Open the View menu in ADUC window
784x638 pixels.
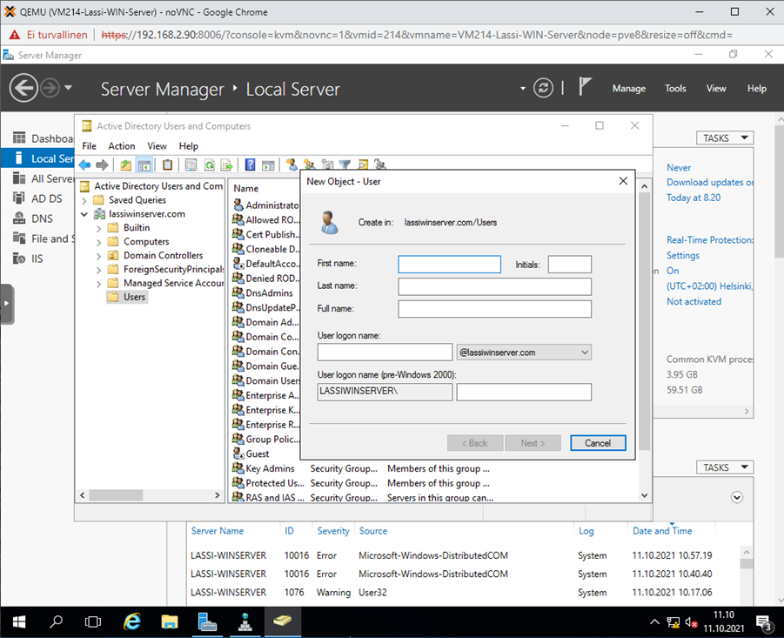[x=157, y=146]
